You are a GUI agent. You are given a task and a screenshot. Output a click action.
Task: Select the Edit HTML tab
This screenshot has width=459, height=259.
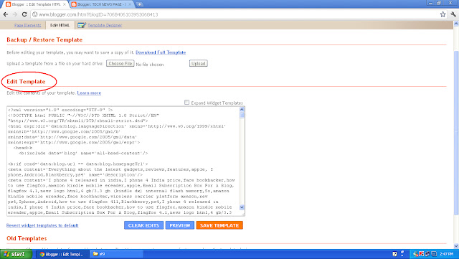[x=60, y=25]
